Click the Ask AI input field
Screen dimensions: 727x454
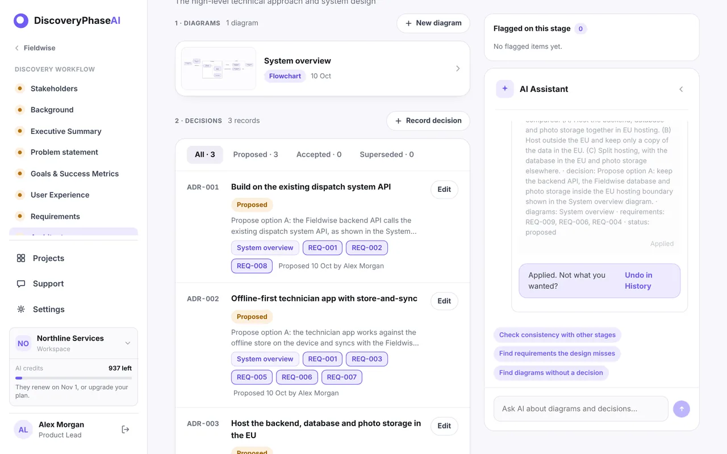[x=581, y=409]
